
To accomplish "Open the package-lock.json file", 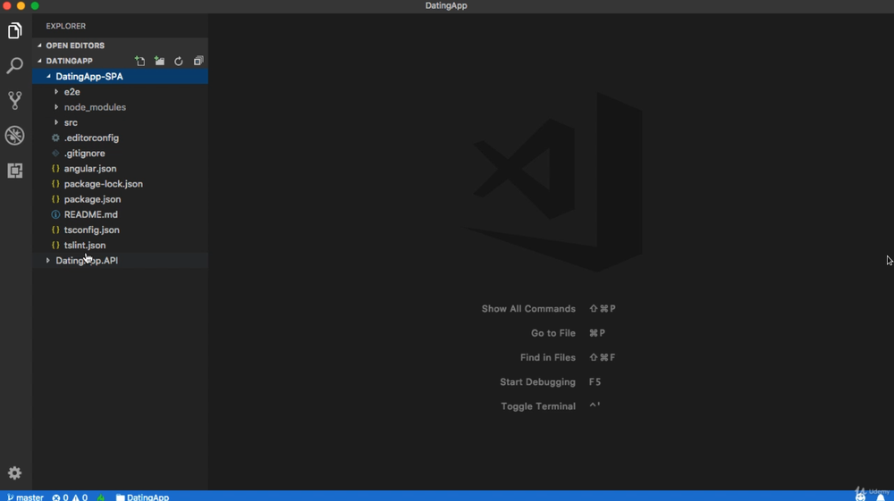I will coord(120,184).
